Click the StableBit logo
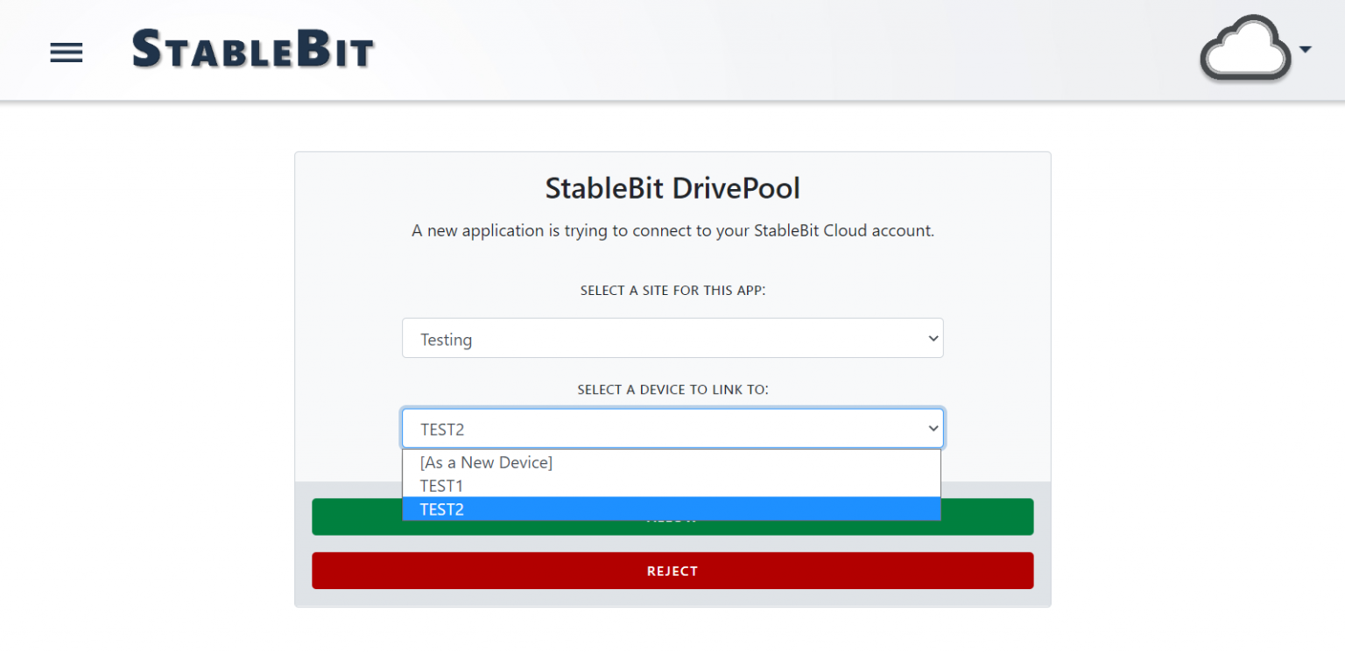Image resolution: width=1345 pixels, height=653 pixels. (x=252, y=48)
